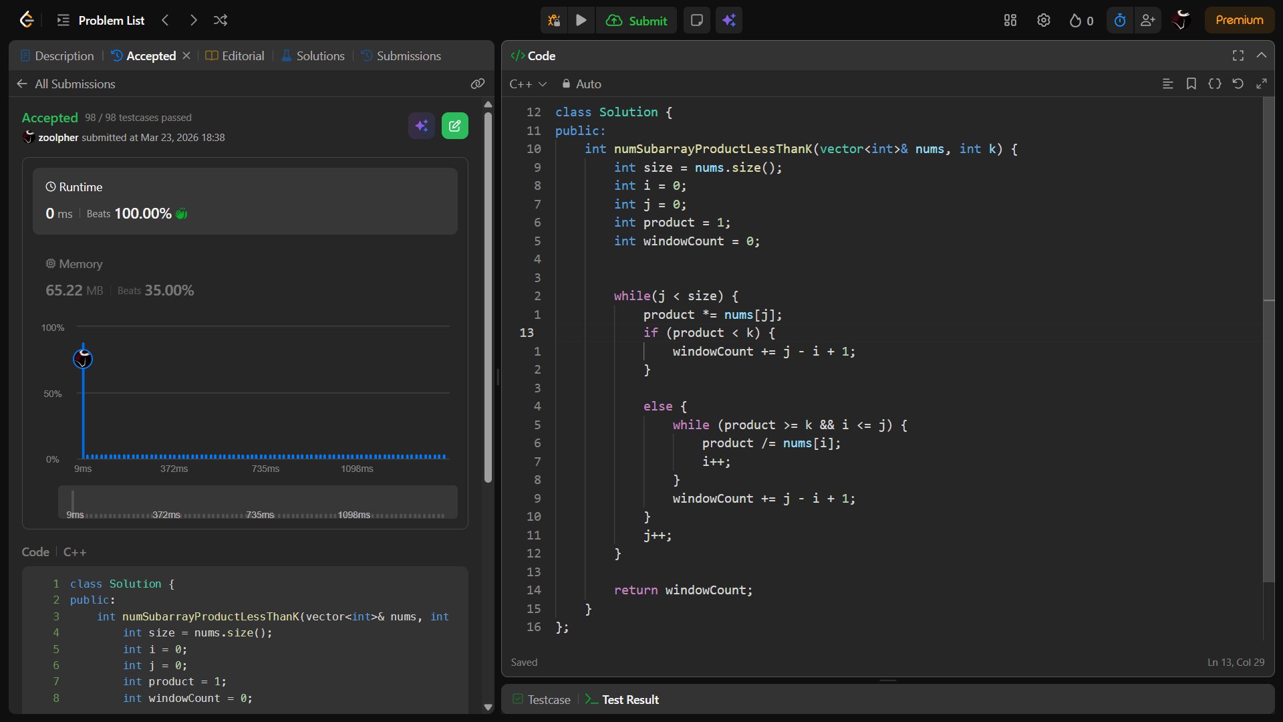Copy submission link via chain icon
The image size is (1283, 722).
[477, 84]
